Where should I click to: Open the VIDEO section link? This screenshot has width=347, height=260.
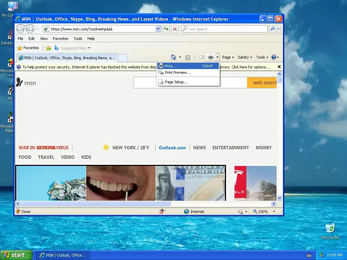(67, 157)
